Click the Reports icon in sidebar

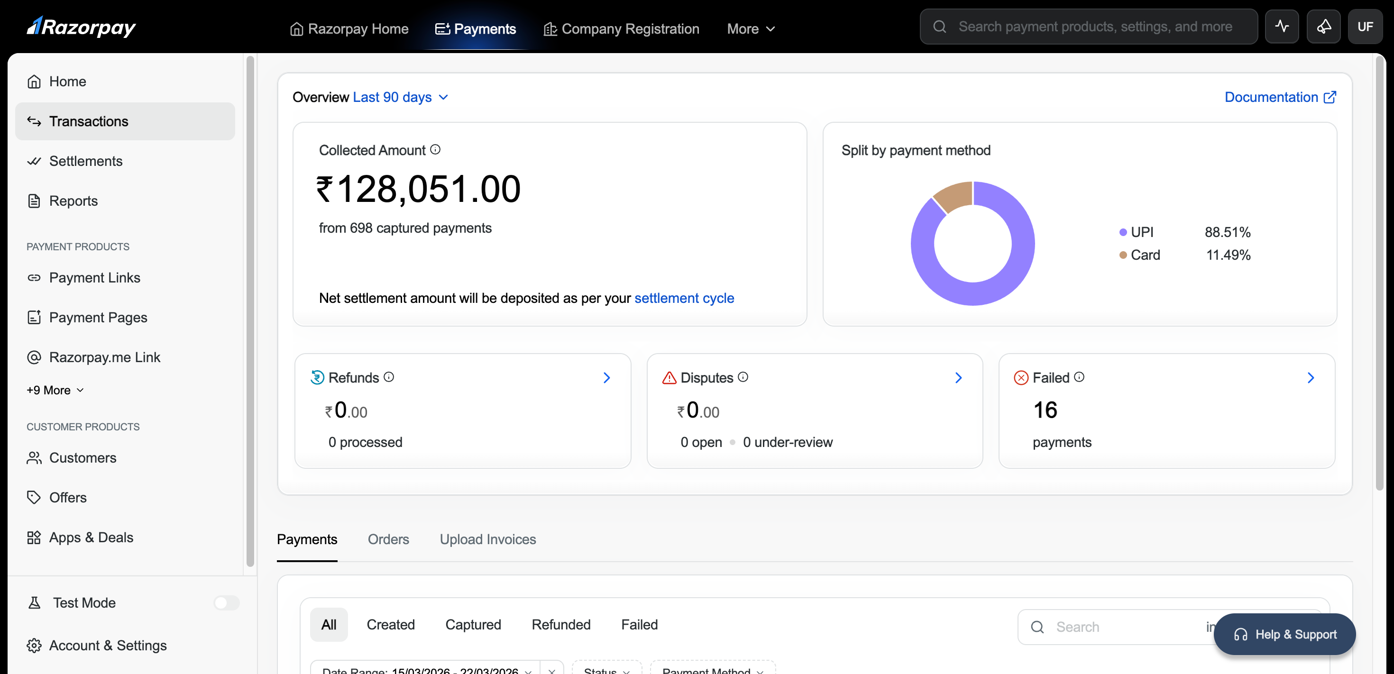[x=34, y=200]
